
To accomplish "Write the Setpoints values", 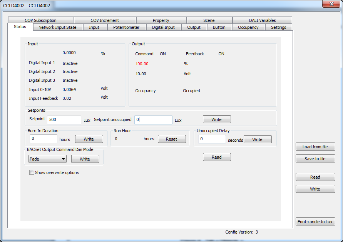I will coord(217,119).
